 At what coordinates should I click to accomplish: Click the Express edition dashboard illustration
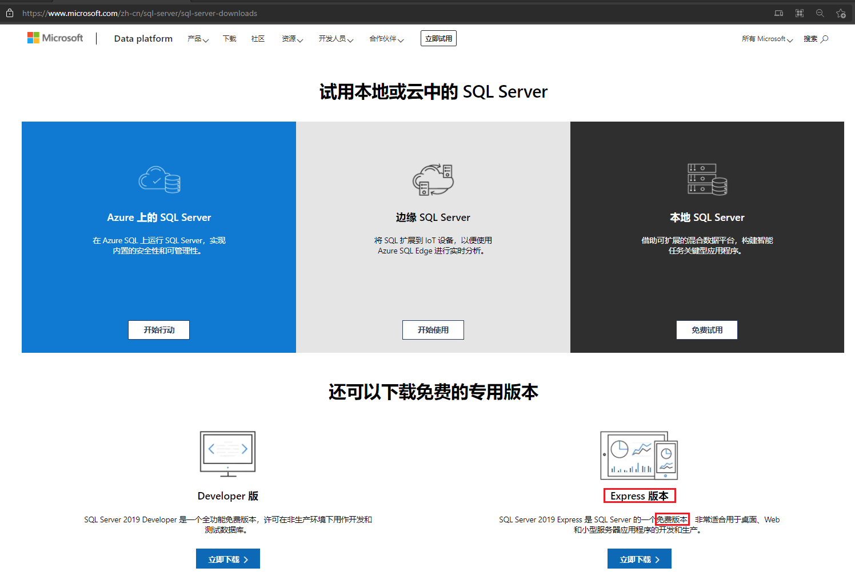[639, 456]
